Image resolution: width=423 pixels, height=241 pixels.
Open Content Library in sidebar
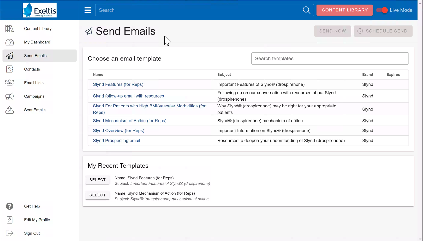click(38, 29)
